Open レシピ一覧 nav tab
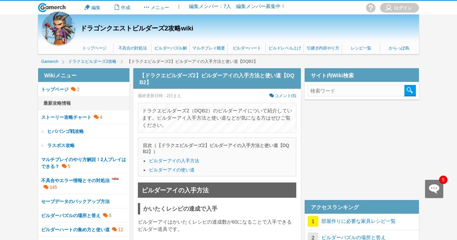 [x=361, y=48]
